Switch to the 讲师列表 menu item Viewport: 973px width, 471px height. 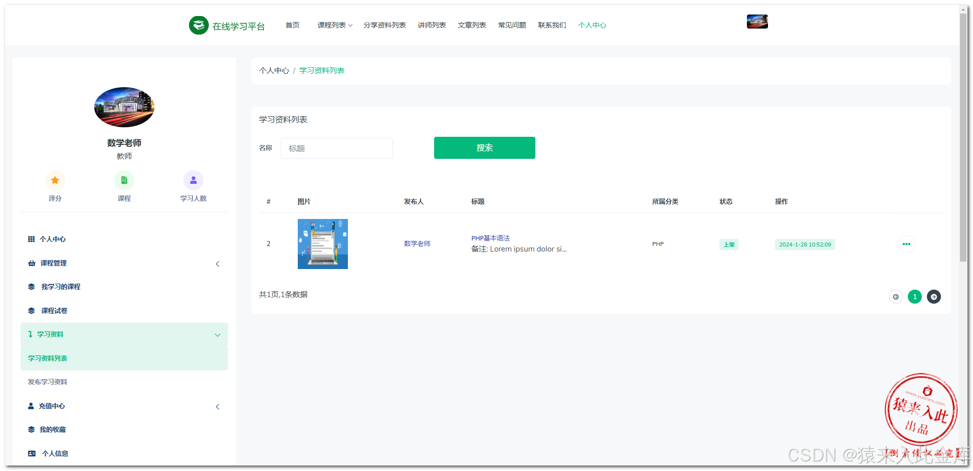click(432, 25)
